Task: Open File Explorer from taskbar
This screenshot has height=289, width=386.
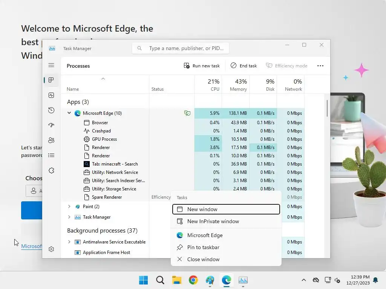Action: pos(176,280)
